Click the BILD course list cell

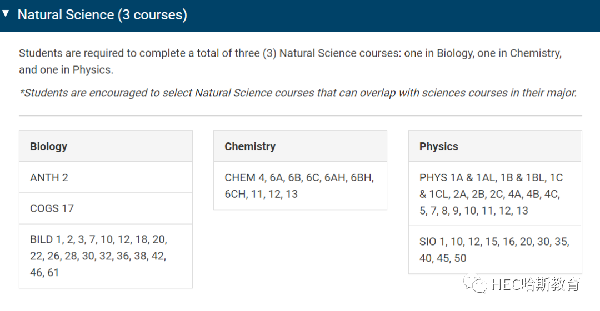click(106, 256)
